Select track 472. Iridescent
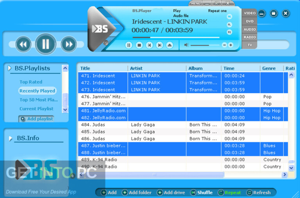Screen dimensions: 300x198 tap(183, 83)
